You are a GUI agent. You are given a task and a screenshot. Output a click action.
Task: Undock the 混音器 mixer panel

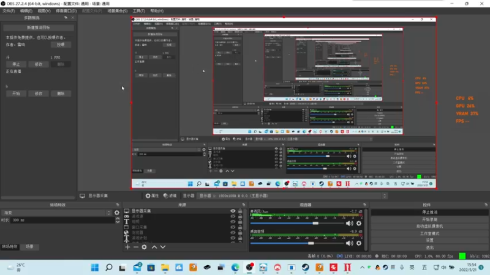coord(364,205)
